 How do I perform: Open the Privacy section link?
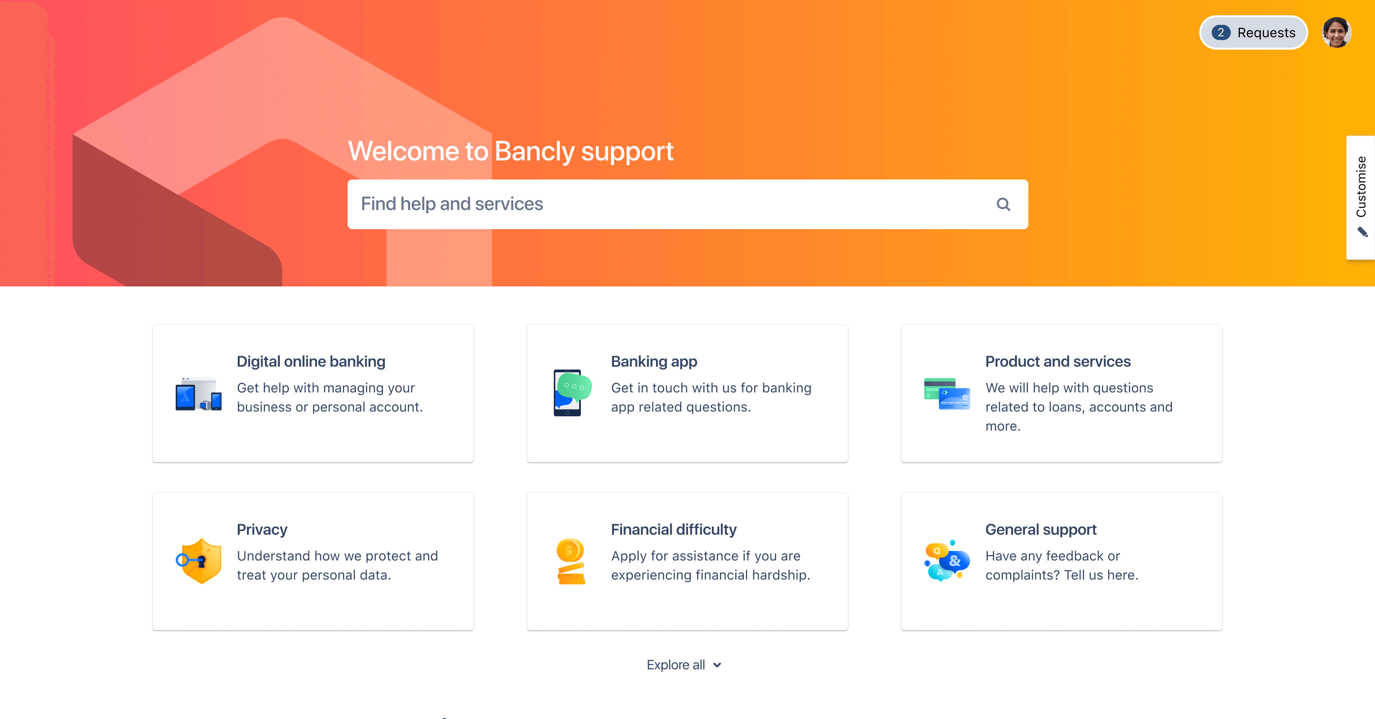coord(314,561)
